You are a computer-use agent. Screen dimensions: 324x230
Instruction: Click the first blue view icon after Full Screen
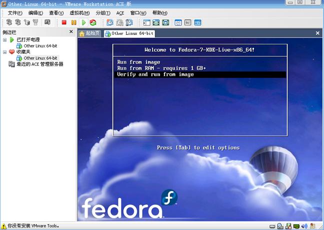pyautogui.click(x=178, y=22)
